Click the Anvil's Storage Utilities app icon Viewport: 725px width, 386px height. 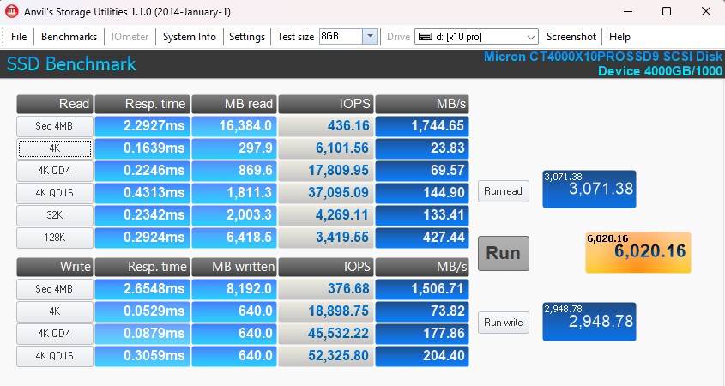pos(12,12)
